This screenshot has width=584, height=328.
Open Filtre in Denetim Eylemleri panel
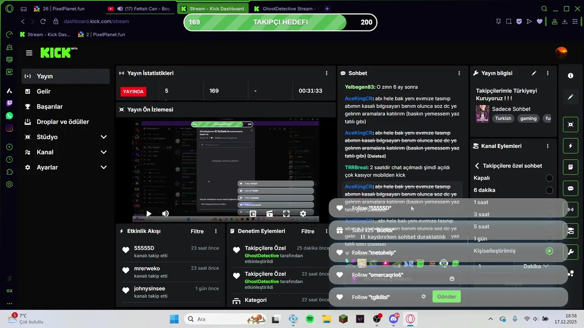click(x=308, y=231)
